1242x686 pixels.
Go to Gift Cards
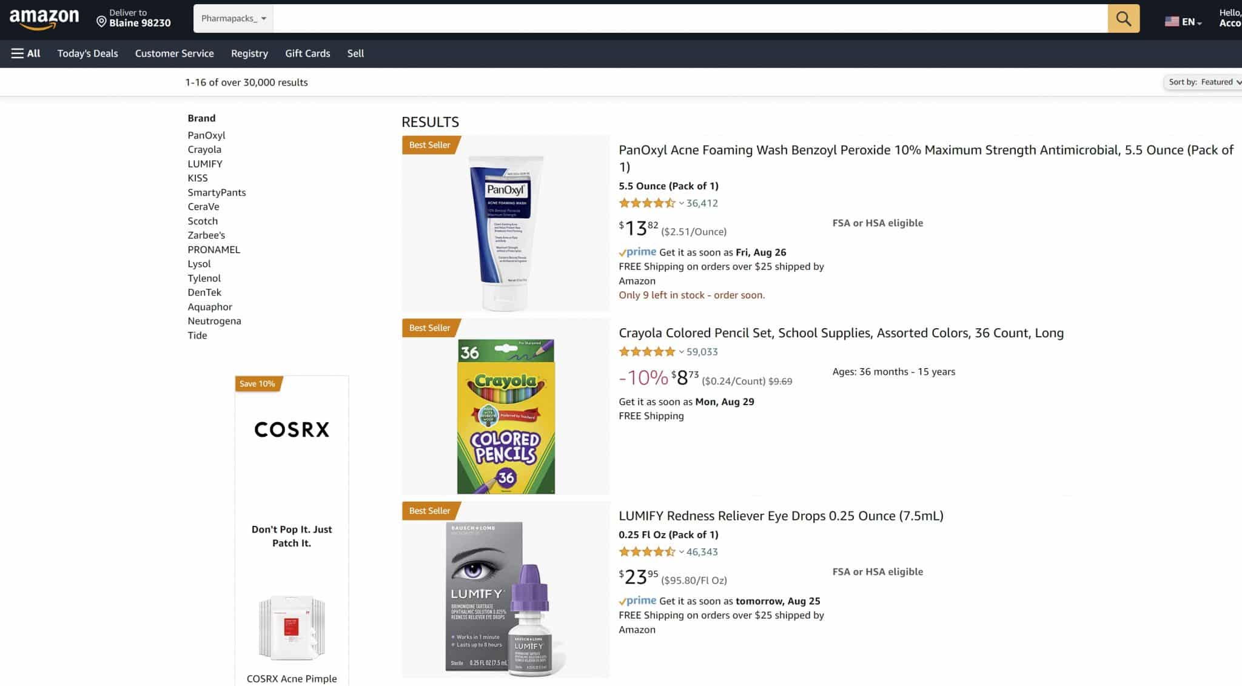coord(307,53)
